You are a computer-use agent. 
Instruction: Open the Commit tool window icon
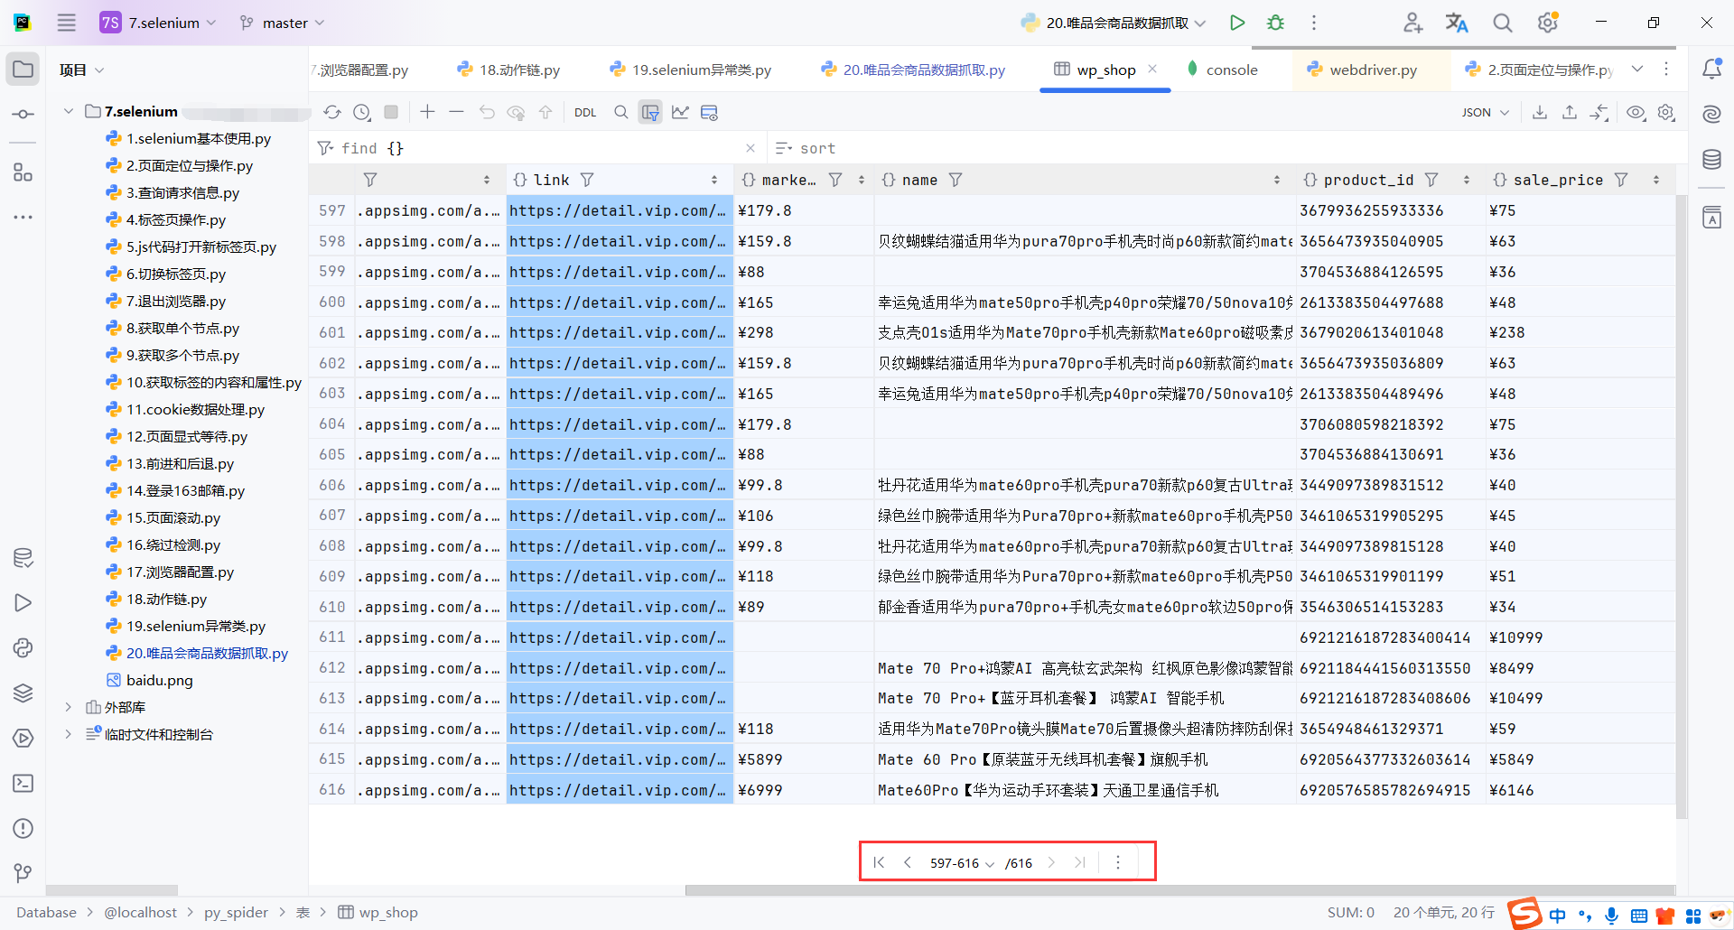(x=23, y=114)
